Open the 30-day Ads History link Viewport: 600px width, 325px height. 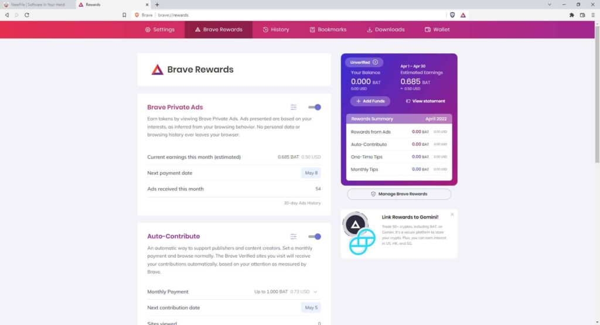point(302,203)
